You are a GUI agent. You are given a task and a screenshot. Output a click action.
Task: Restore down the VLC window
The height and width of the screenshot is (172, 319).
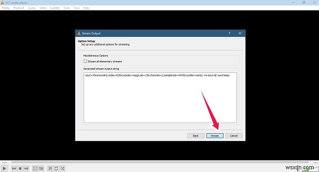pyautogui.click(x=304, y=2)
